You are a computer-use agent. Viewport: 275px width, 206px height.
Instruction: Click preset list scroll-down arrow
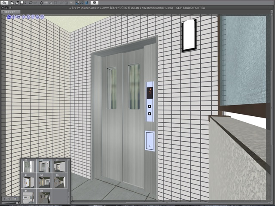(x=69, y=203)
